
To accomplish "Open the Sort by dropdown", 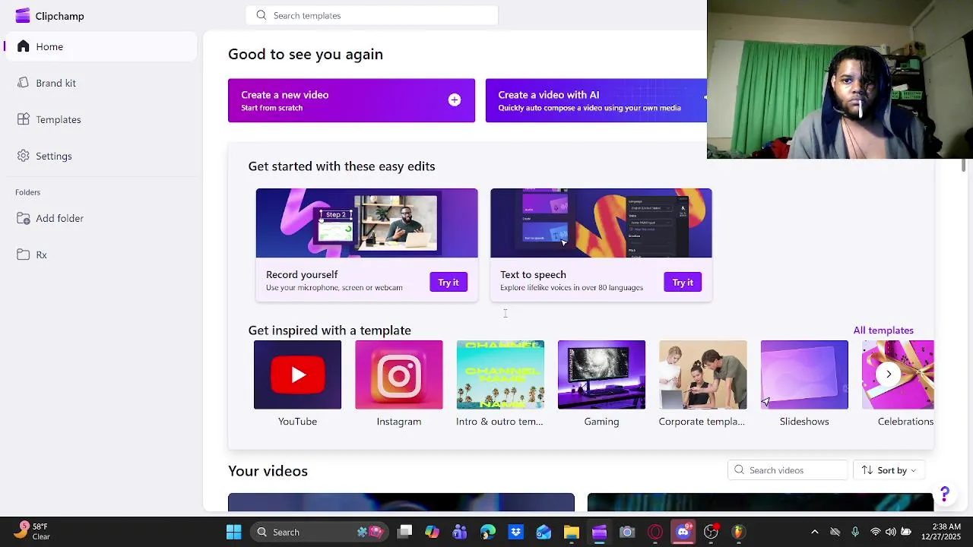I will (x=889, y=470).
